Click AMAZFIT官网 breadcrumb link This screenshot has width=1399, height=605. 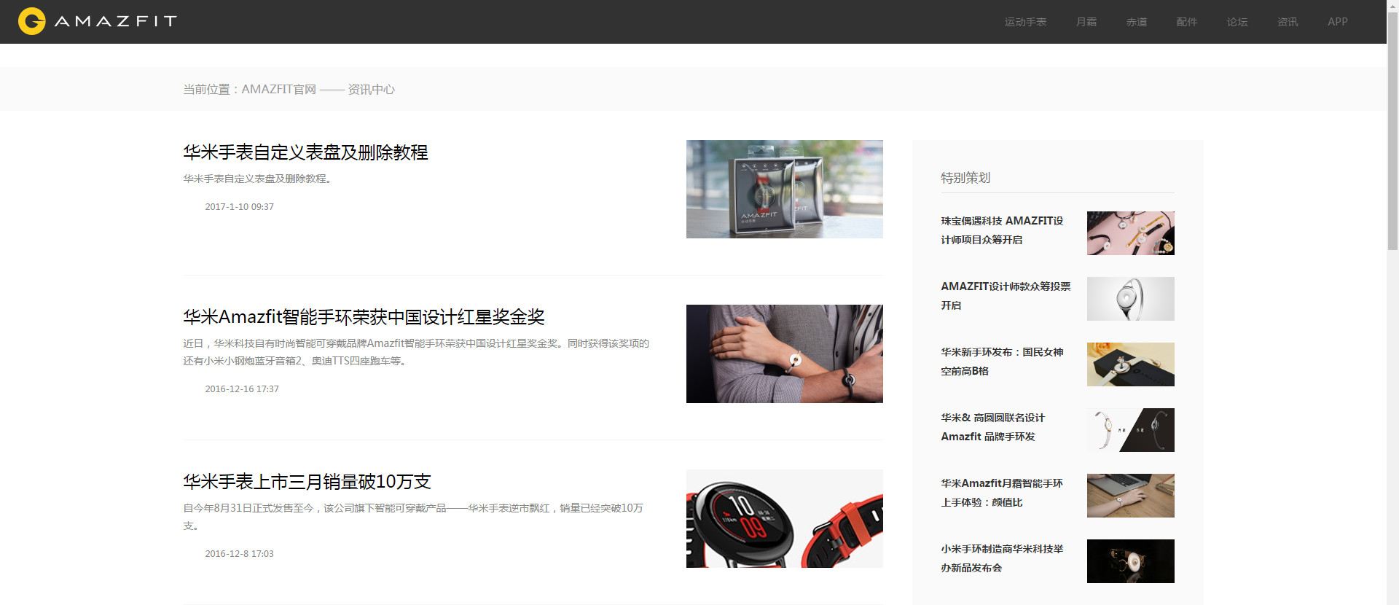(278, 89)
